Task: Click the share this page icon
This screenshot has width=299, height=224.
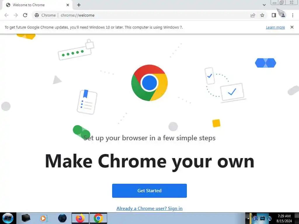Action: point(253,15)
